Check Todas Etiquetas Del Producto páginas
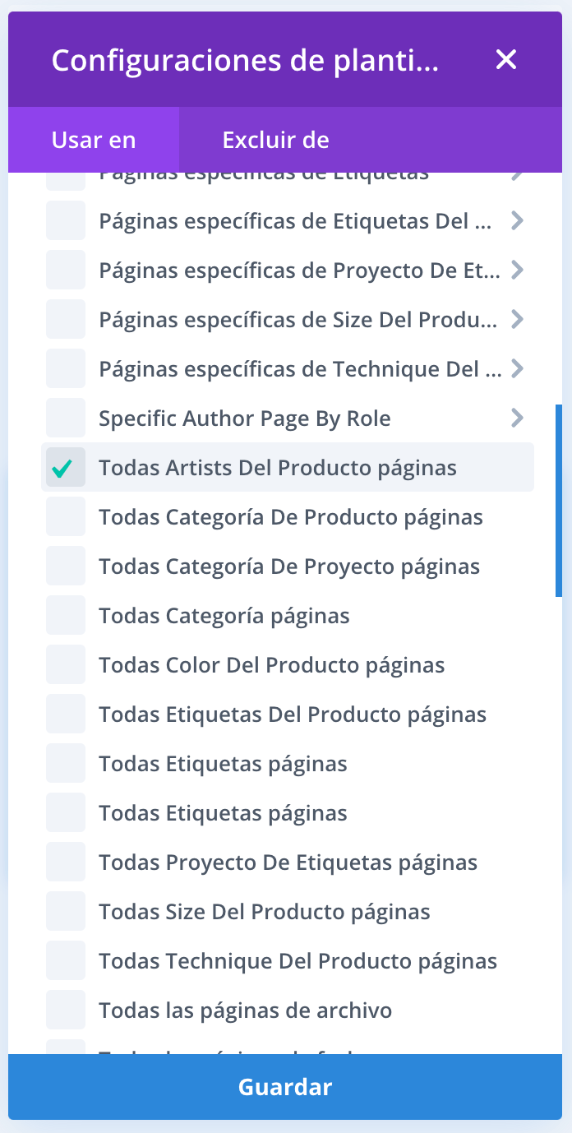 tap(66, 714)
